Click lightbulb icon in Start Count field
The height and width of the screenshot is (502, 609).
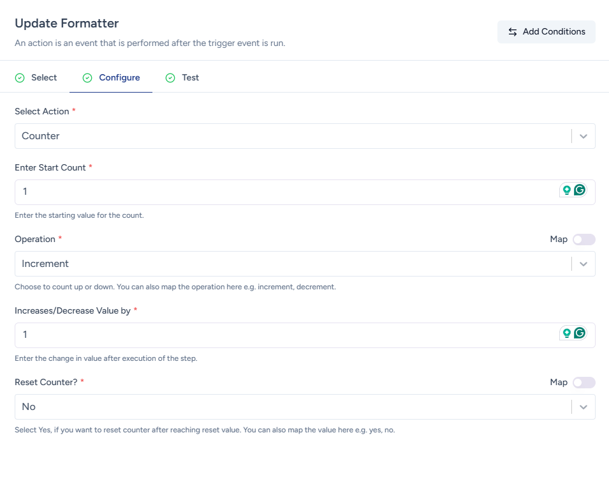click(x=566, y=190)
